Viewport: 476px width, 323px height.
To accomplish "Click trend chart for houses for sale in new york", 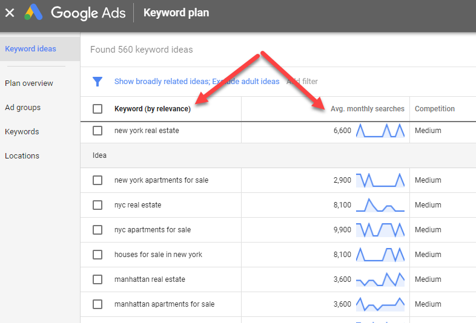I will tap(380, 255).
